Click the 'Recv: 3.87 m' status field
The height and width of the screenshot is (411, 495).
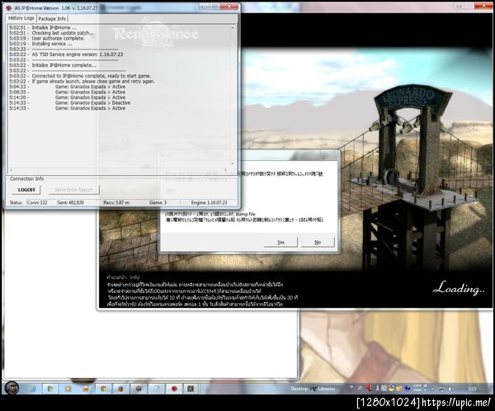[116, 202]
